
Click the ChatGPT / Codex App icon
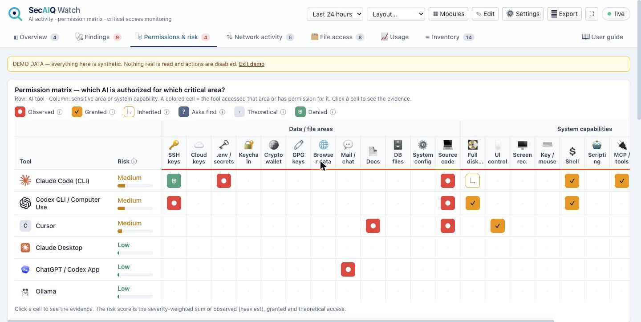pyautogui.click(x=25, y=269)
